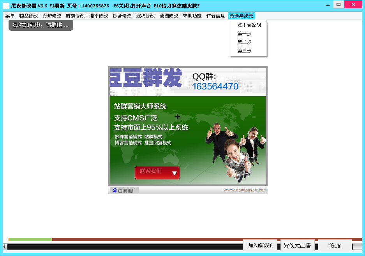
Task: Click the red 联系我们 button in ad
Action: point(157,173)
